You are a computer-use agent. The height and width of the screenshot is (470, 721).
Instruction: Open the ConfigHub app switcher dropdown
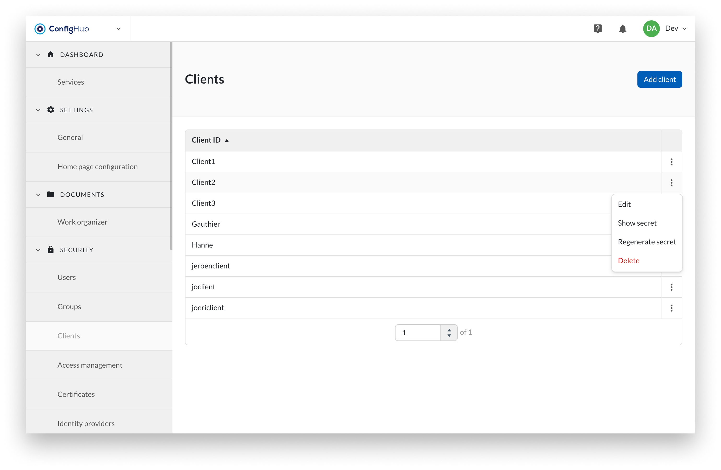(118, 29)
